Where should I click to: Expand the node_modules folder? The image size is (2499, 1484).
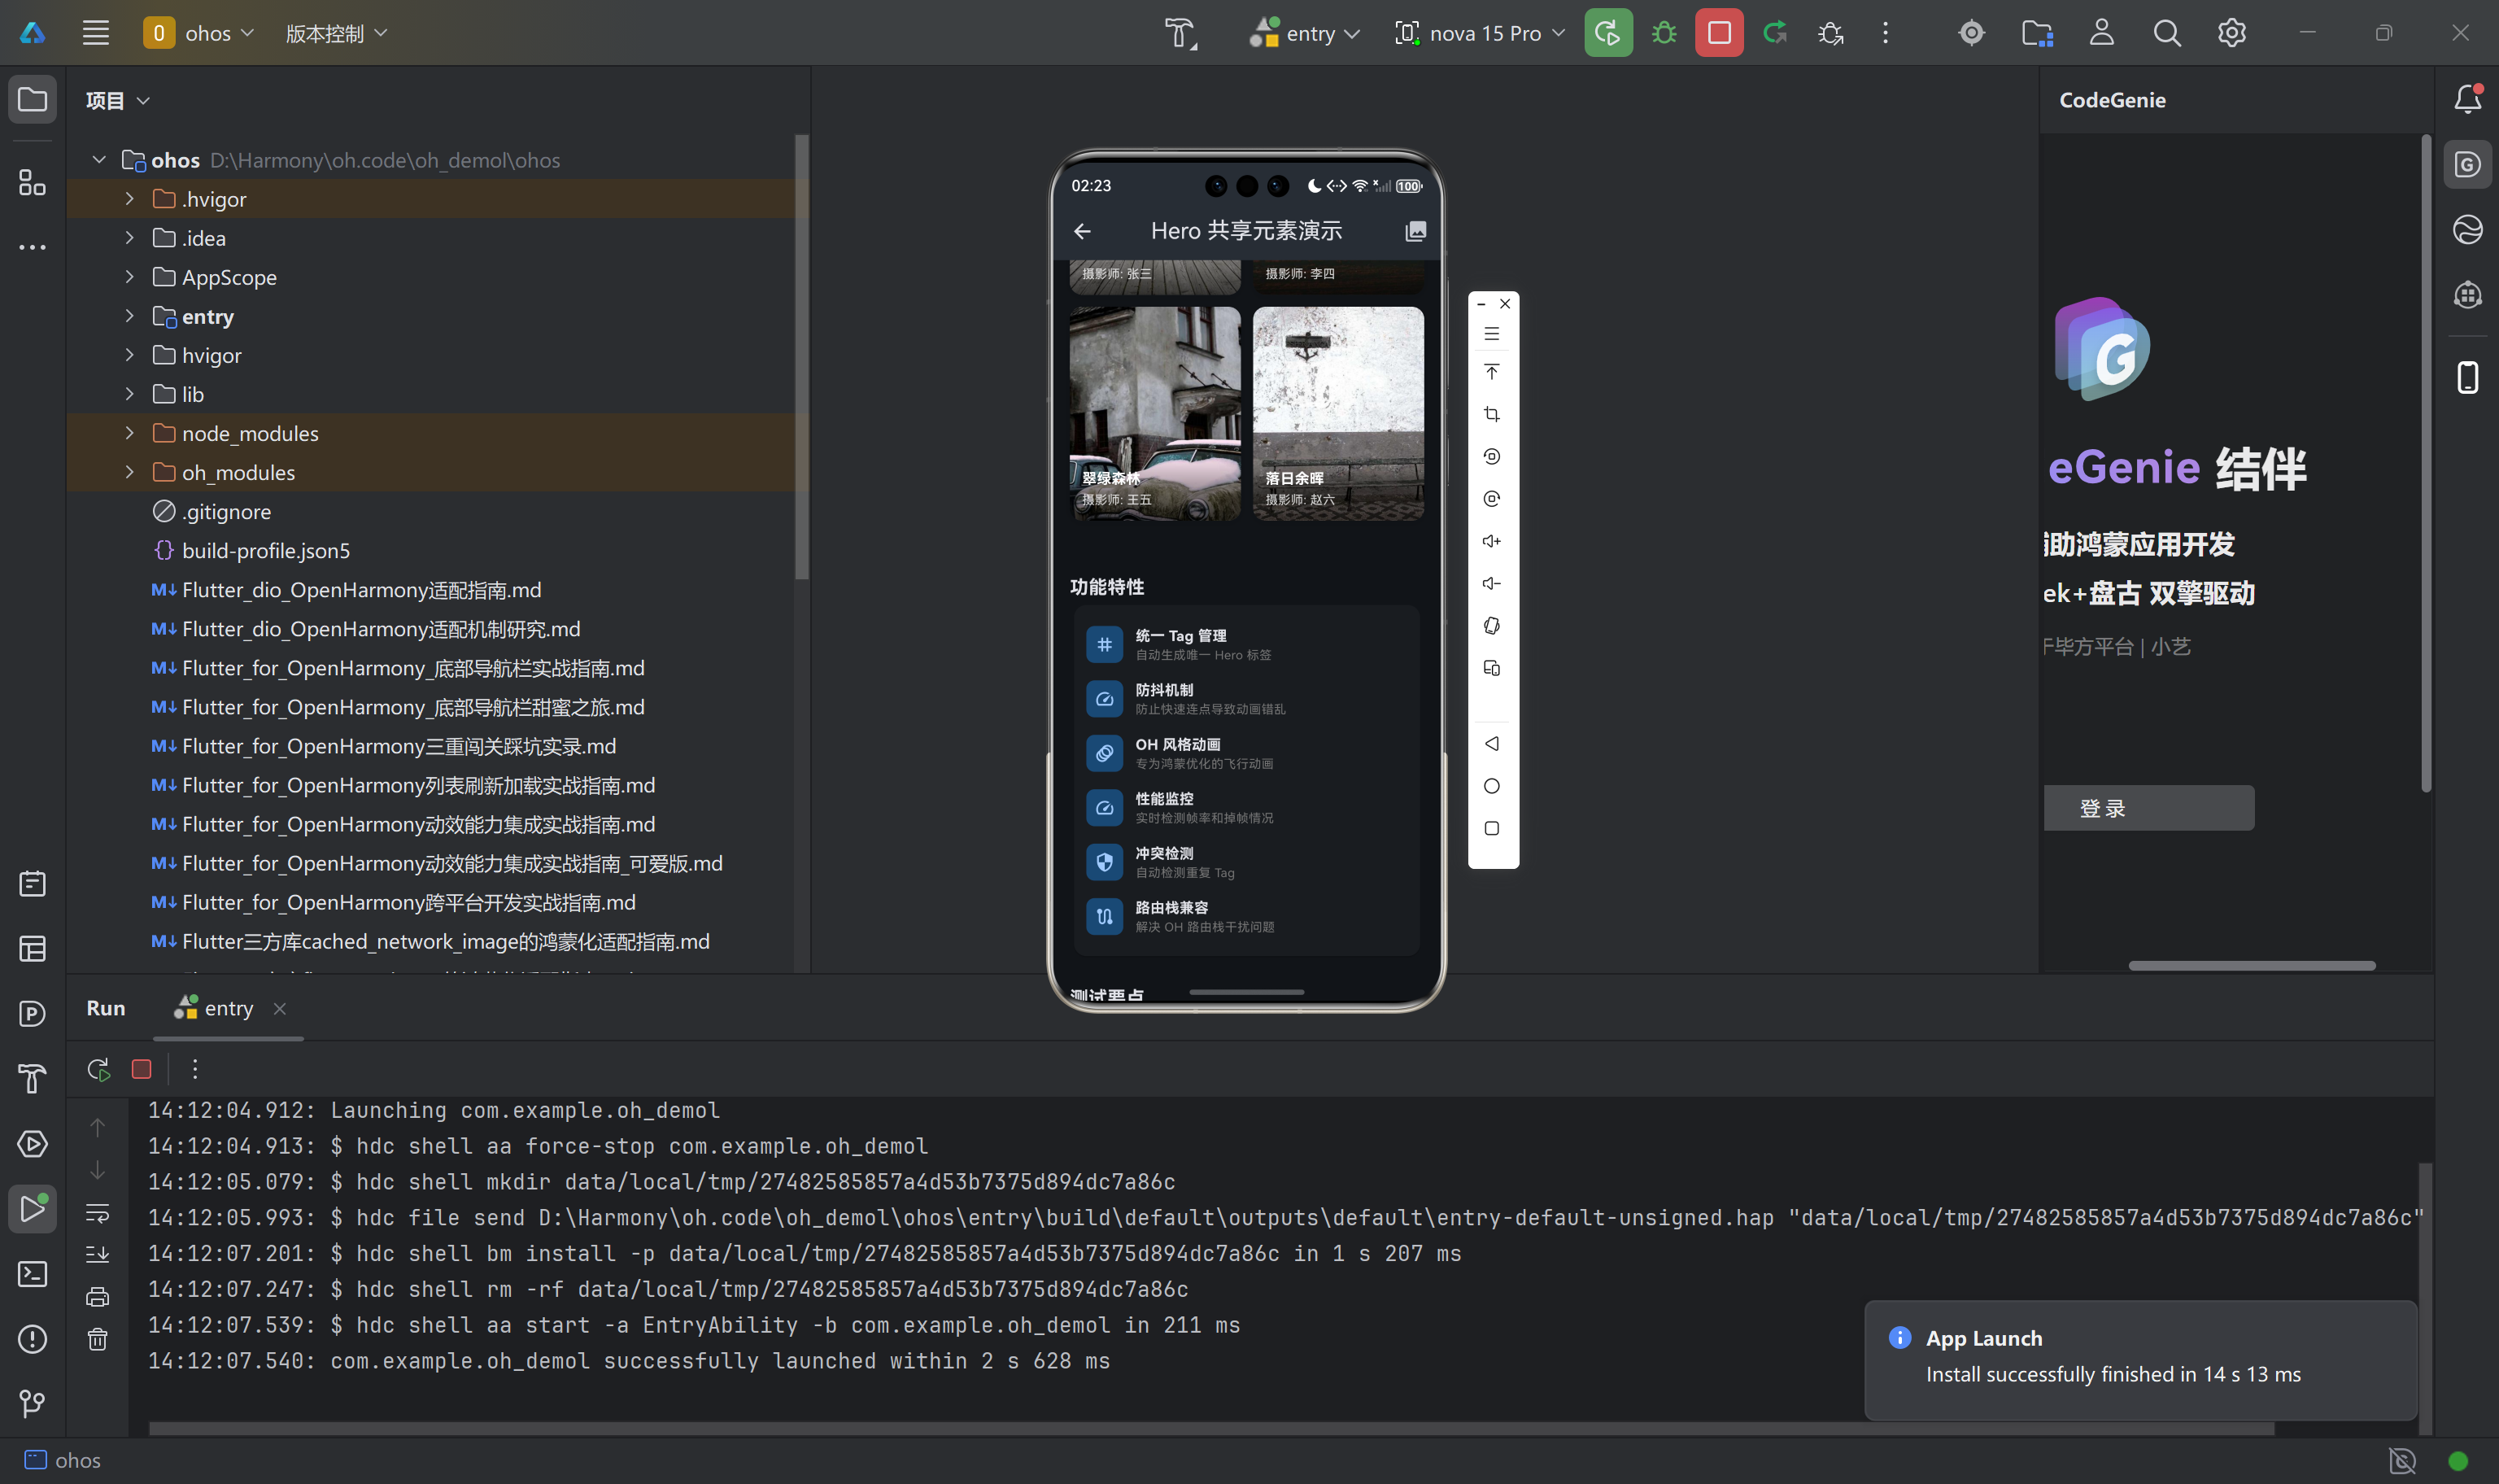tap(130, 433)
